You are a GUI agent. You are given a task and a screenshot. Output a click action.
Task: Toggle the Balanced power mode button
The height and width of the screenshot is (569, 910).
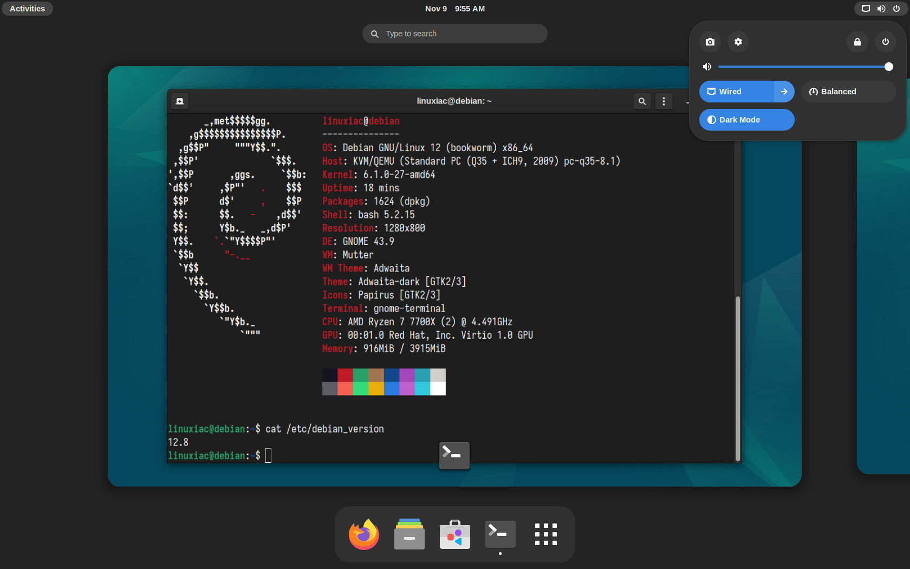coord(849,92)
